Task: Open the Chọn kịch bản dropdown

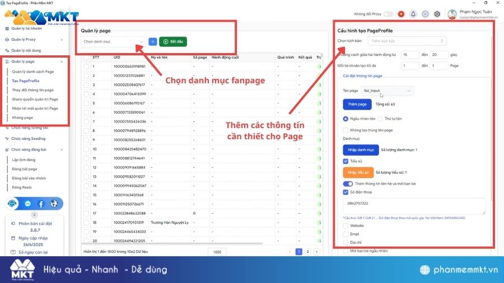Action: coord(407,41)
